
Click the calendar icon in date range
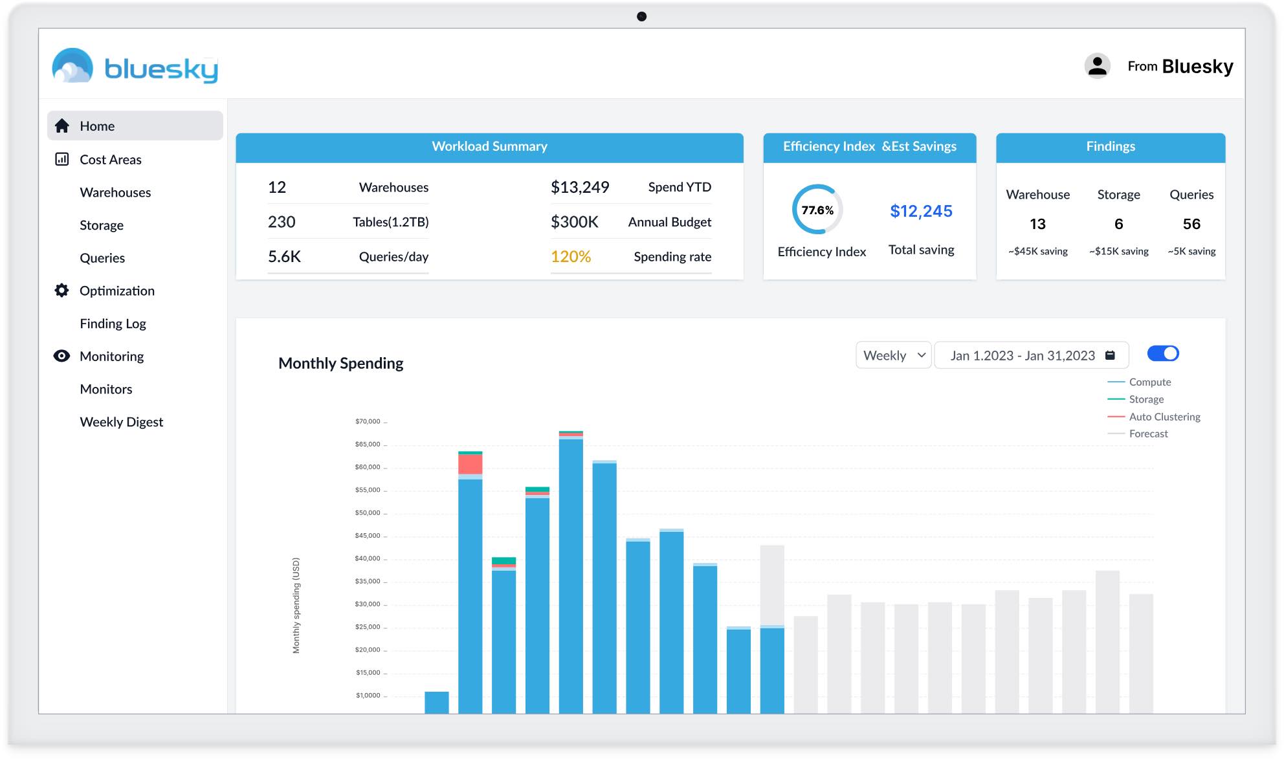click(1110, 355)
